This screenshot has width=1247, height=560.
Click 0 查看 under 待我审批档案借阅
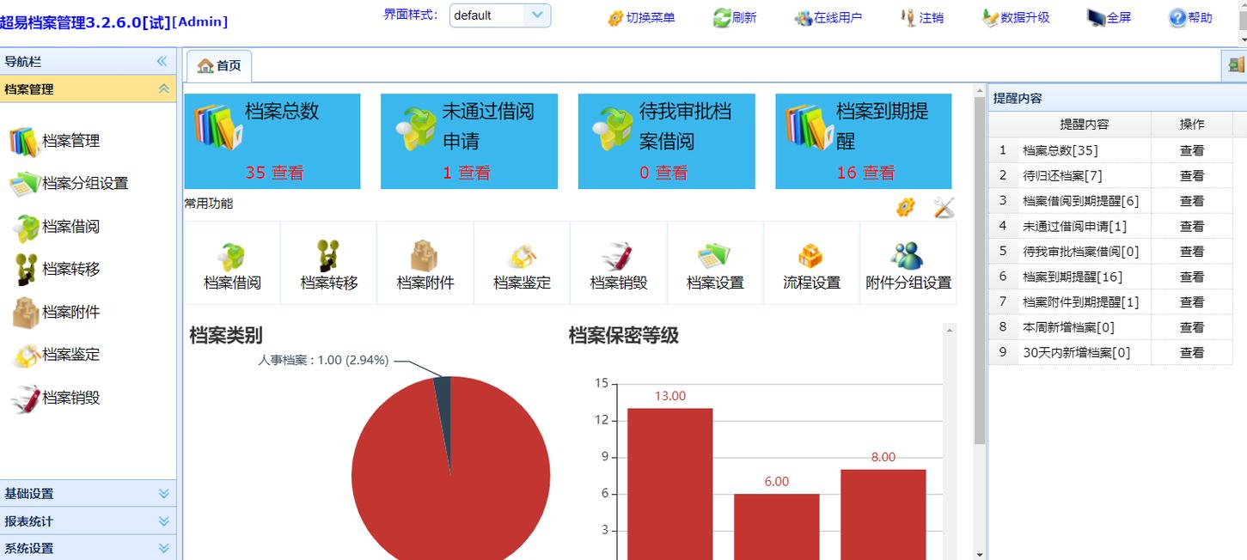tap(663, 172)
